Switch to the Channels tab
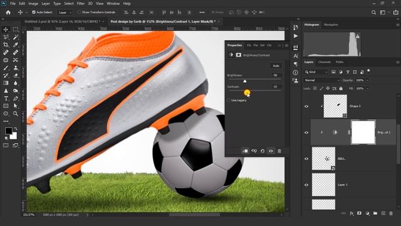Screen dimensions: 401x226 click(x=325, y=62)
